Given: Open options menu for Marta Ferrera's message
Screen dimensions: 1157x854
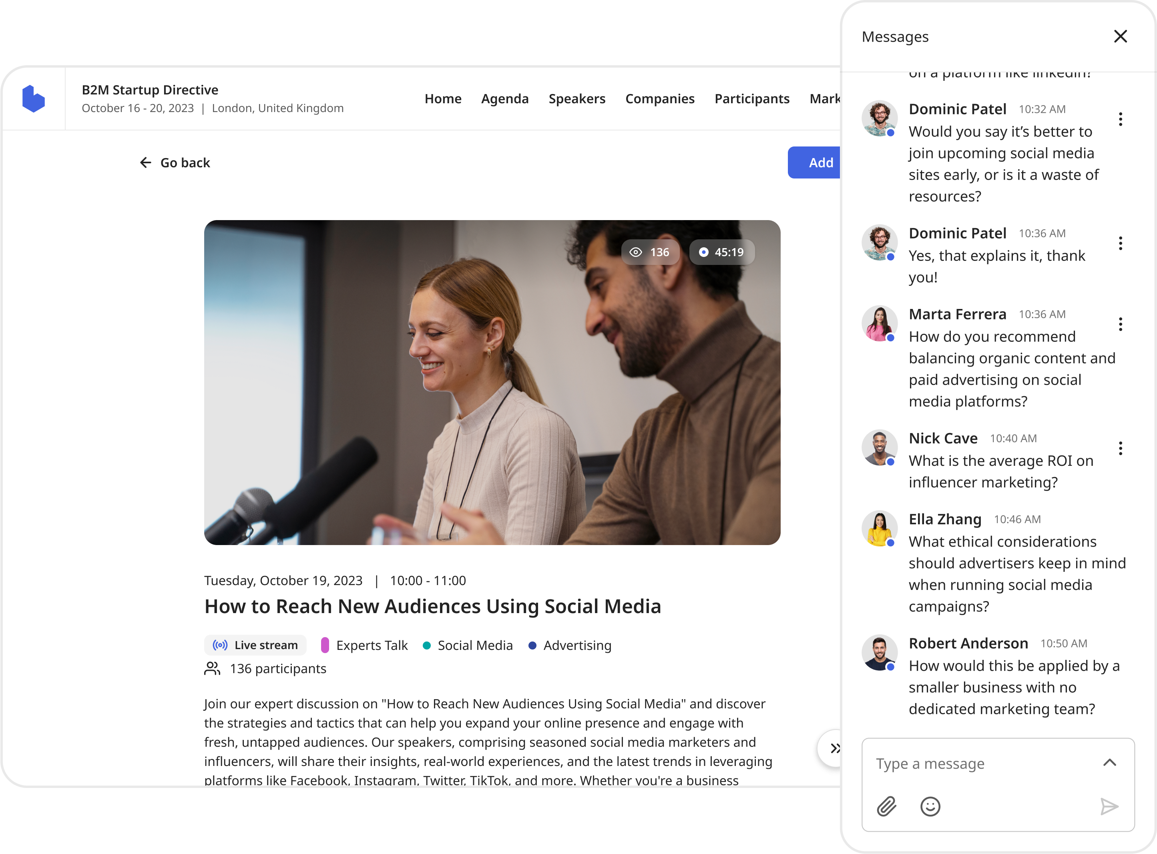Looking at the screenshot, I should [x=1120, y=324].
